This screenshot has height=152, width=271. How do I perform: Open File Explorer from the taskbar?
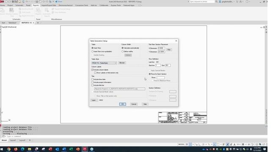pyautogui.click(x=30, y=149)
